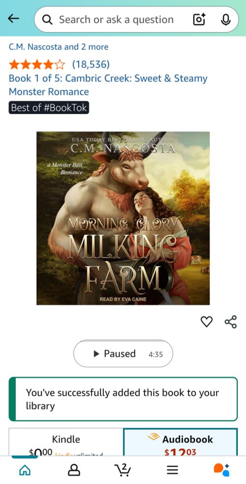Select the Kindle format option
Screen dimensions: 246x484
click(66, 442)
